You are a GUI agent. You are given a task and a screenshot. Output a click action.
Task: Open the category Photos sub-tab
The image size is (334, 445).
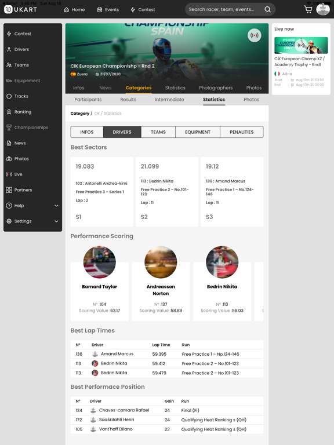pos(251,99)
